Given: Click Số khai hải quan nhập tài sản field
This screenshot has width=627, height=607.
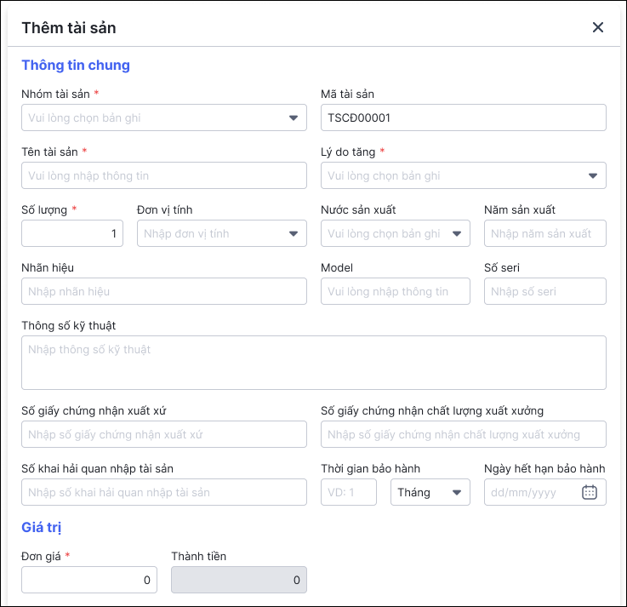Looking at the screenshot, I should pos(164,492).
